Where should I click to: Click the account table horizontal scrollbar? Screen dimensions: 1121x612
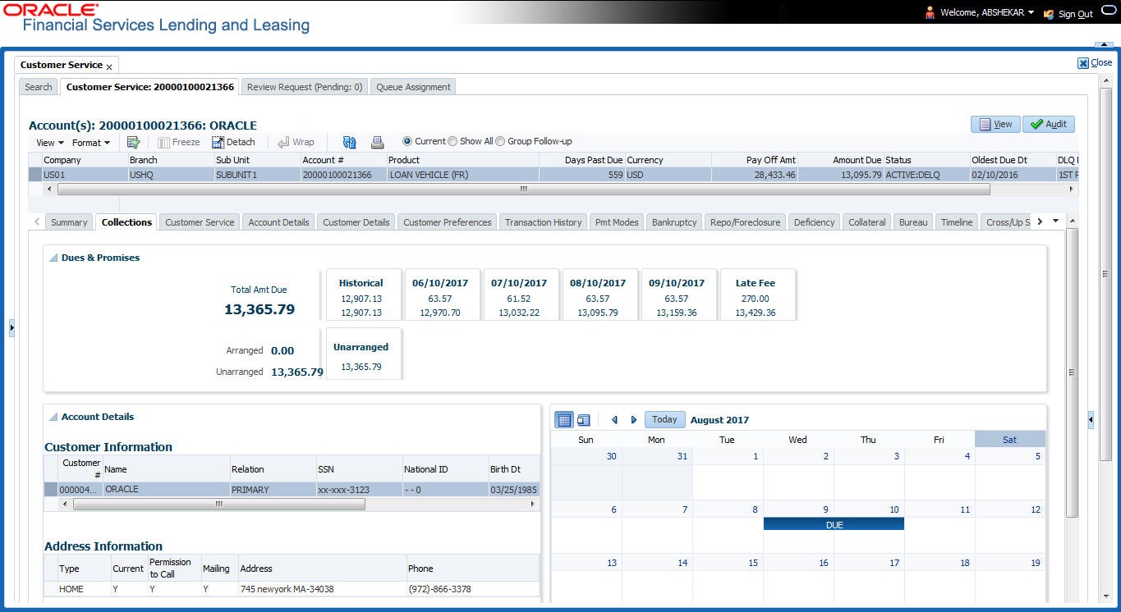(x=523, y=189)
